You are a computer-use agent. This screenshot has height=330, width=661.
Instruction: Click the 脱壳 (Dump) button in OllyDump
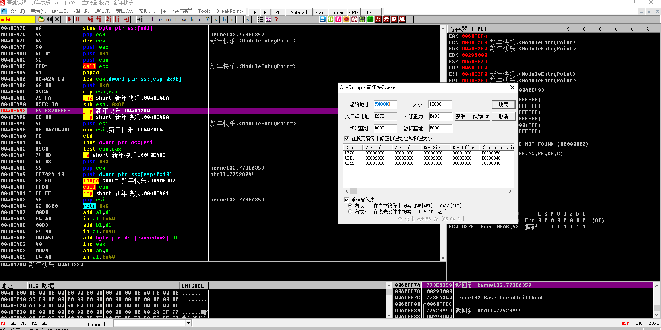(503, 104)
